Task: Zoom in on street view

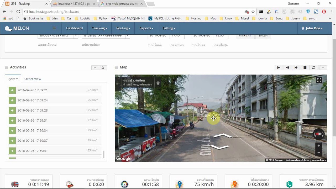Action: (319, 146)
